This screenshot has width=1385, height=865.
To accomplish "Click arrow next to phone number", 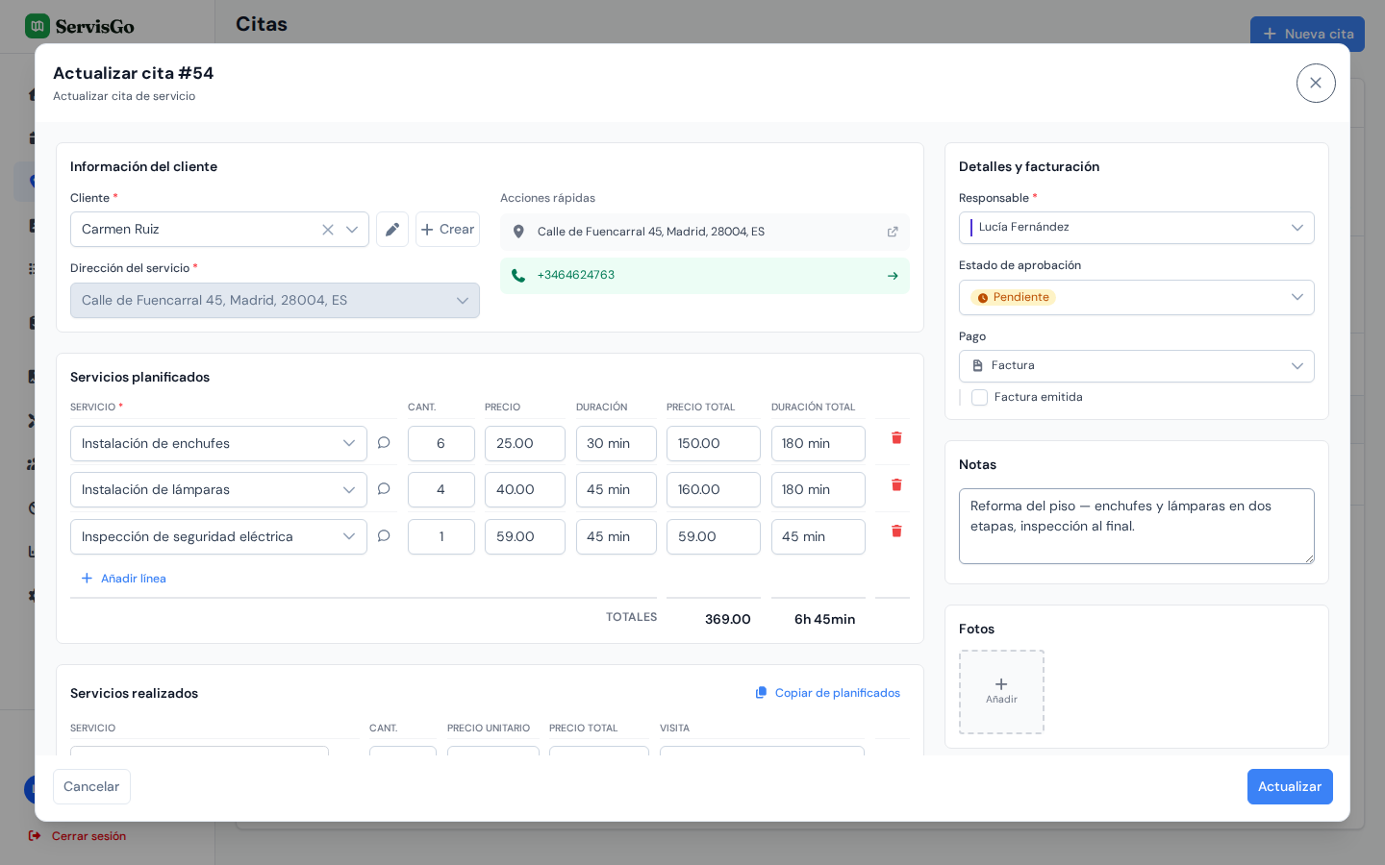I will point(893,276).
